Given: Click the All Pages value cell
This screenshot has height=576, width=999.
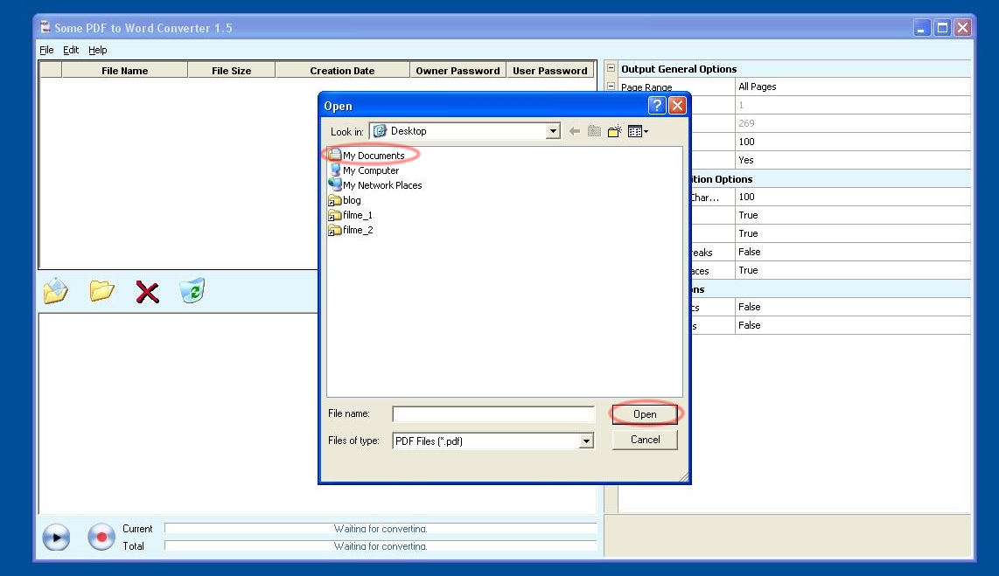Looking at the screenshot, I should pos(852,87).
